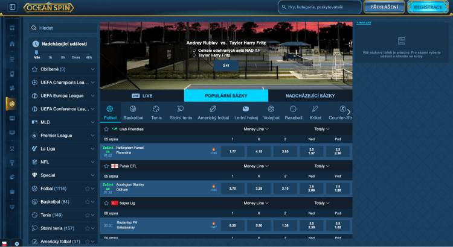Open Money Line dropdown for Süper Lig
Image resolution: width=453 pixels, height=247 pixels.
[256, 203]
